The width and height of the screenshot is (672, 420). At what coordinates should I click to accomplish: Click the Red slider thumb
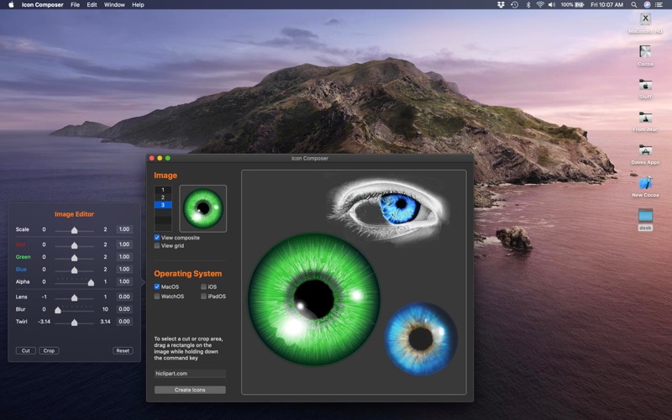pos(74,245)
